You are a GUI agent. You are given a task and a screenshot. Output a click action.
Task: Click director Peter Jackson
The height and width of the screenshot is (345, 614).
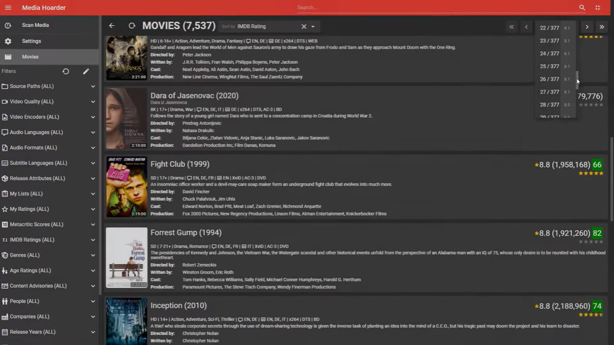197,55
